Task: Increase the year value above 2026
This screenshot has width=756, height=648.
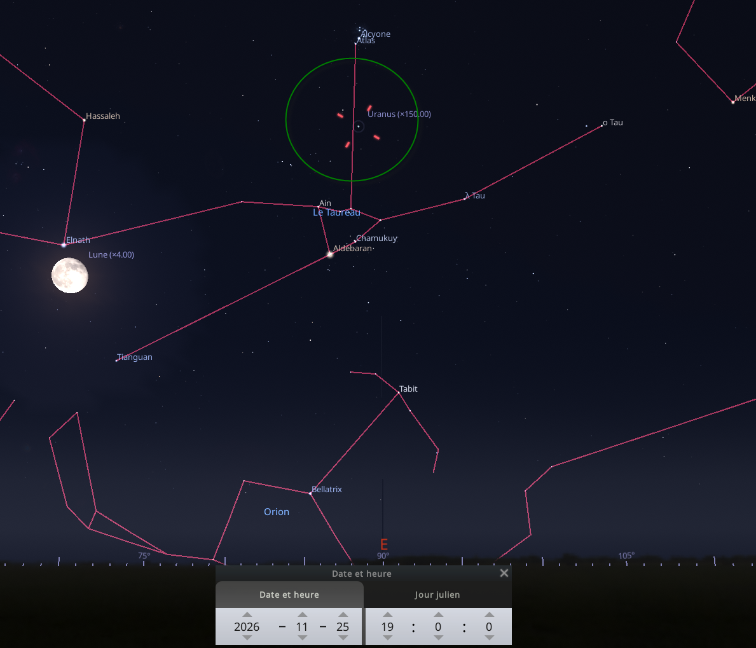Action: pyautogui.click(x=247, y=615)
